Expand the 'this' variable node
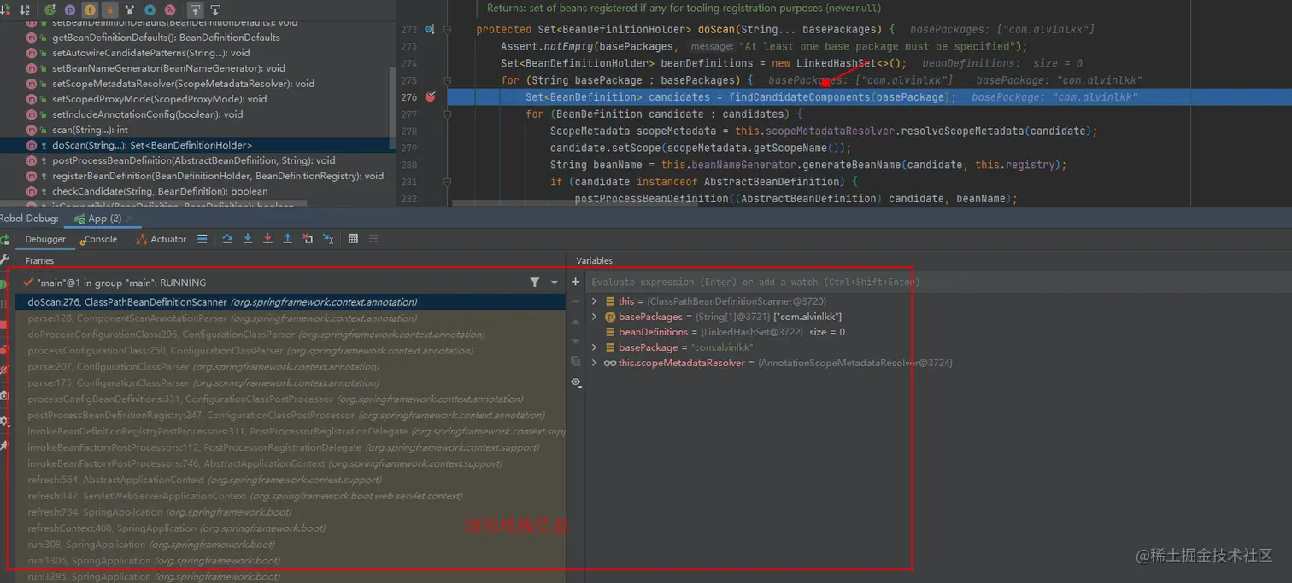 click(x=595, y=301)
